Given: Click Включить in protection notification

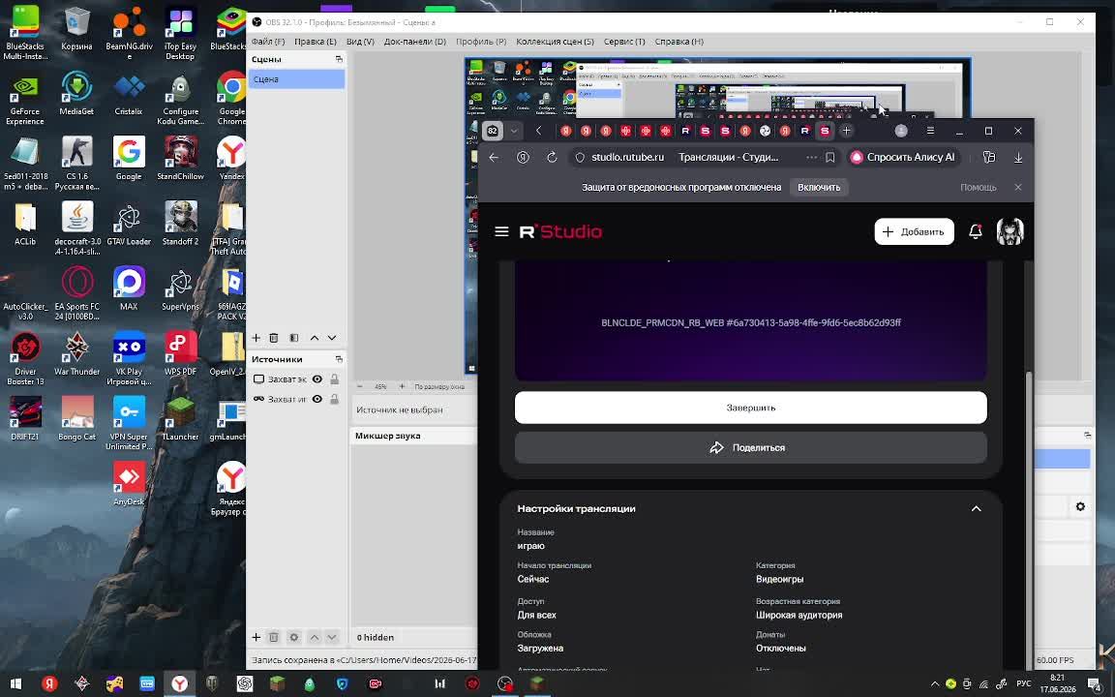Looking at the screenshot, I should coord(819,187).
